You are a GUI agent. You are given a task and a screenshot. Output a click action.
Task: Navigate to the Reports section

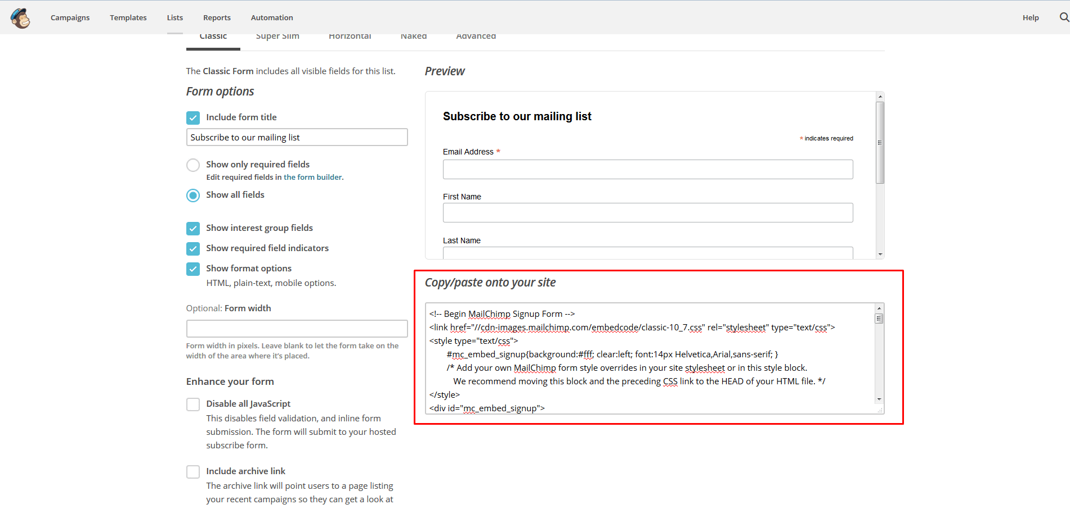(217, 17)
